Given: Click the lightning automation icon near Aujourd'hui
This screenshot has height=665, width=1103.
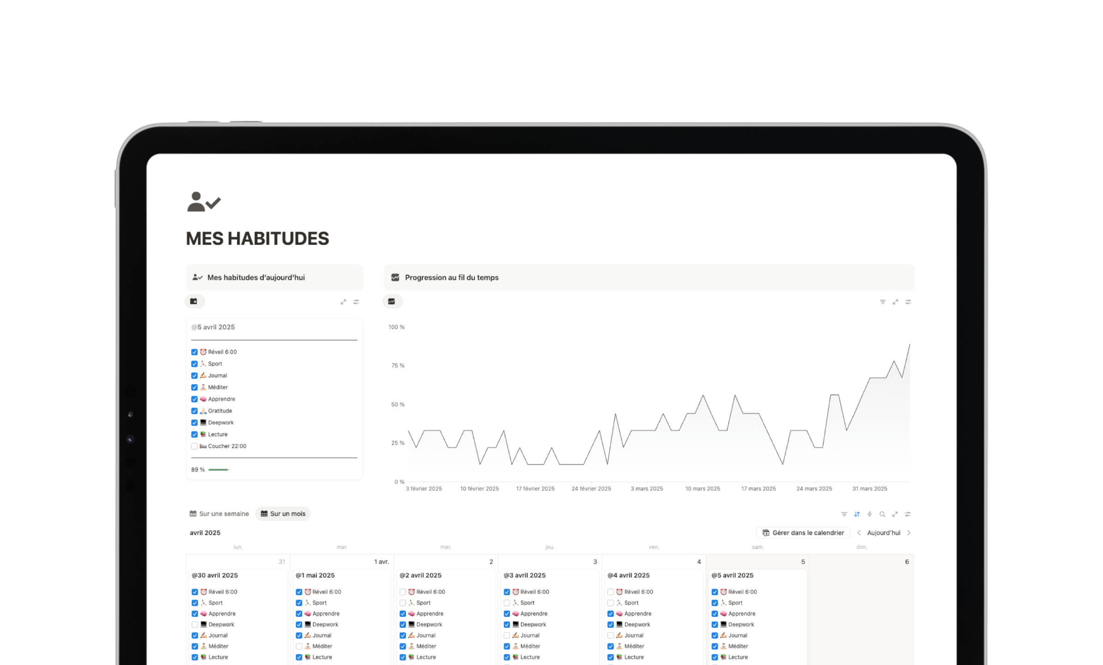Looking at the screenshot, I should 870,514.
